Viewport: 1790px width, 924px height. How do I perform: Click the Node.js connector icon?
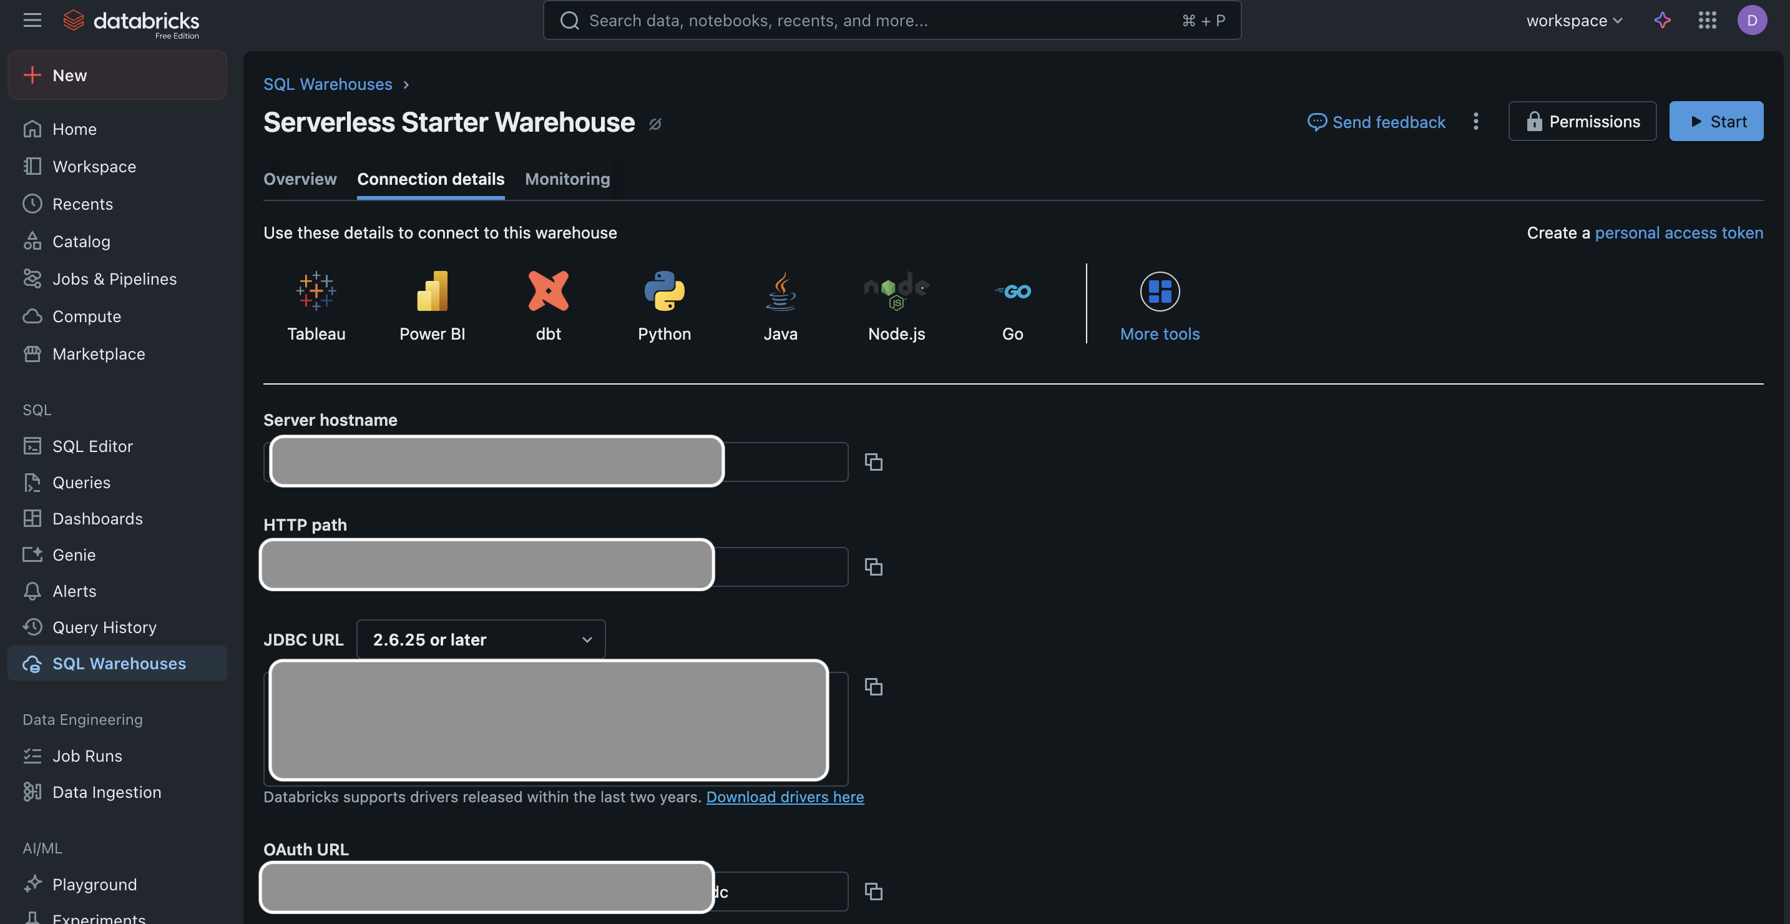click(896, 290)
